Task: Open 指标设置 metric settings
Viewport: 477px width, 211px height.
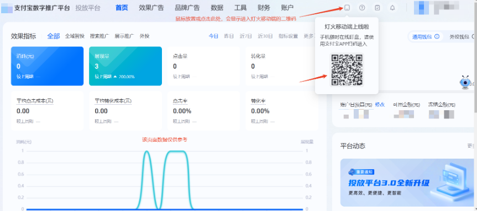Action: click(x=288, y=36)
